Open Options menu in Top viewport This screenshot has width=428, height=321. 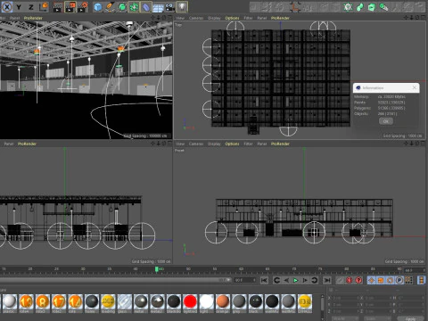(x=232, y=18)
